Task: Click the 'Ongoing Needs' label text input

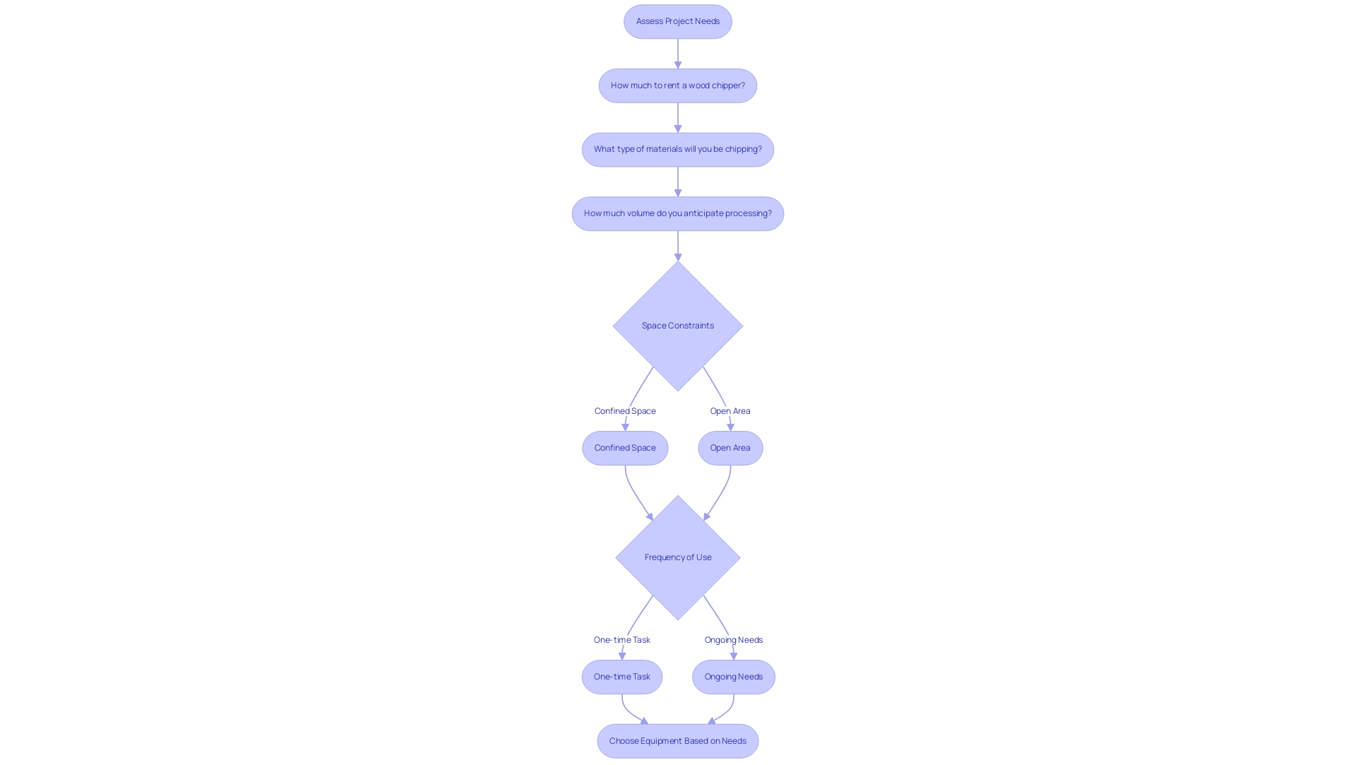Action: (x=733, y=639)
